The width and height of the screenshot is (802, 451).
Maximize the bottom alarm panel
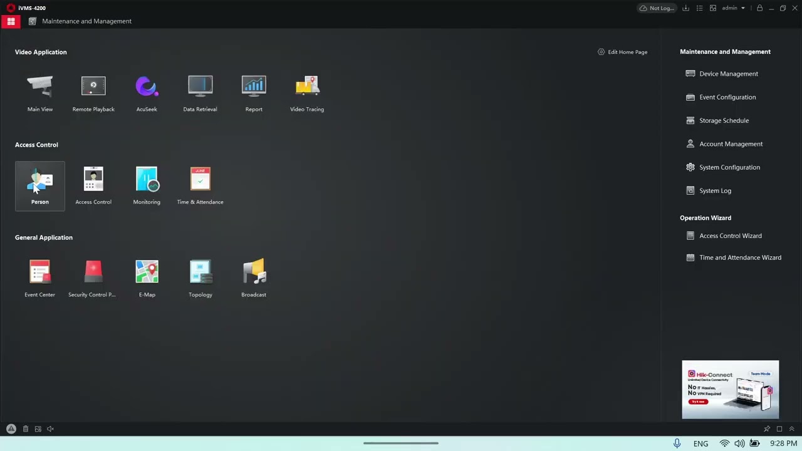(779, 429)
